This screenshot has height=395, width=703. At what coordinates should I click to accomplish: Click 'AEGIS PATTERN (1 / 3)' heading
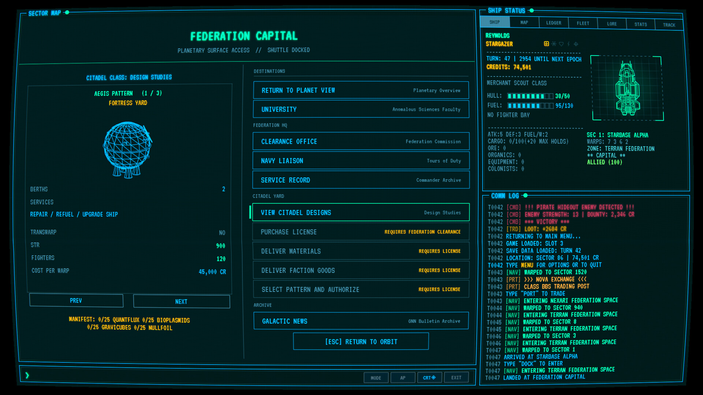click(x=128, y=93)
